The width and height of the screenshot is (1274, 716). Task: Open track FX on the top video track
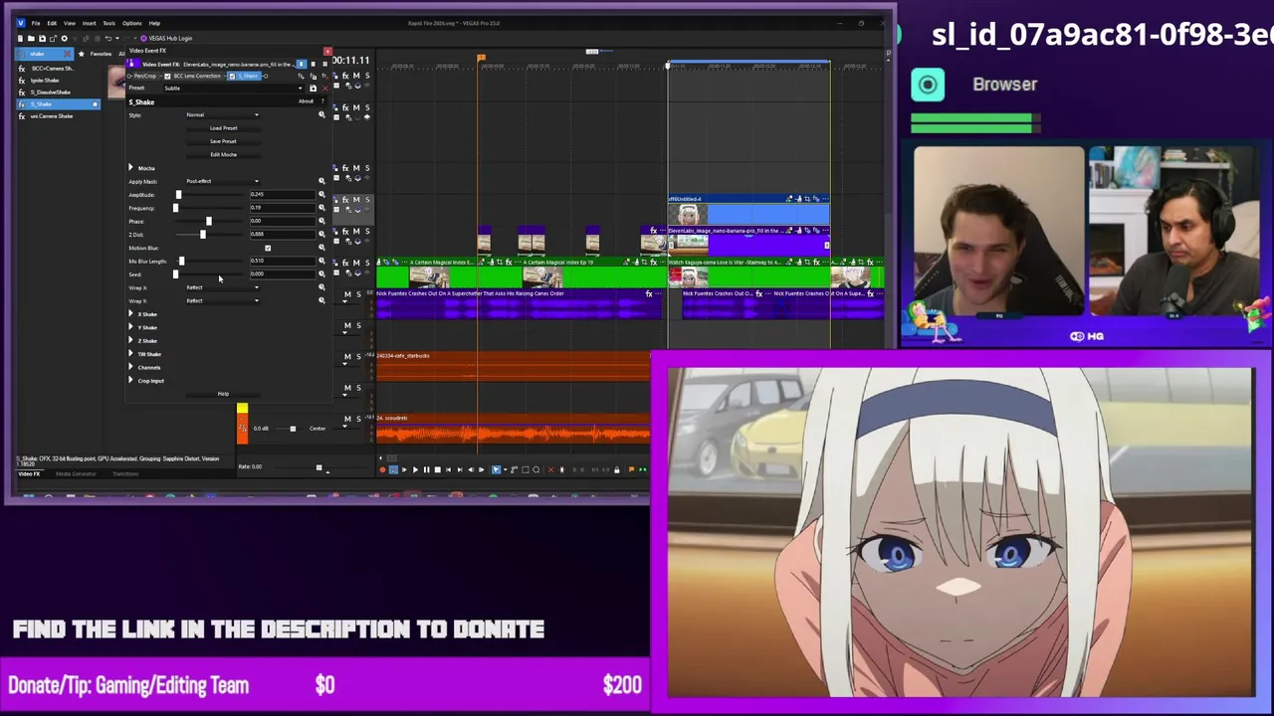click(x=345, y=76)
